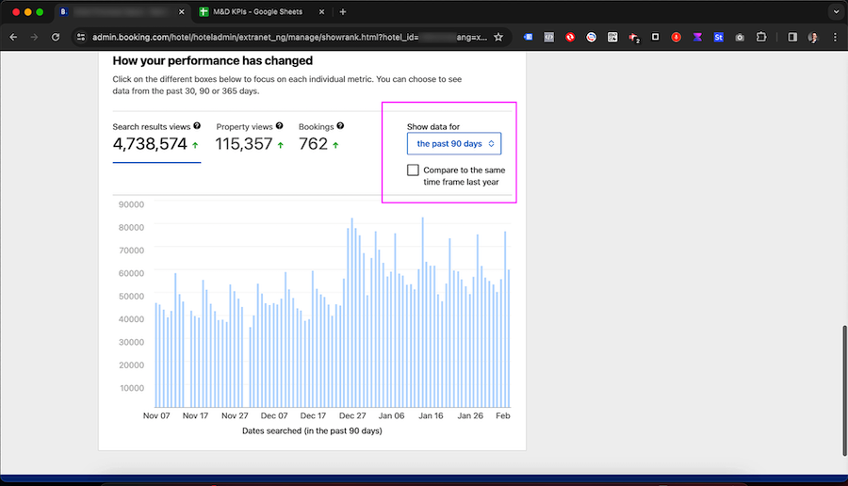848x486 pixels.
Task: Click the red circular arrows extension
Action: (x=570, y=38)
